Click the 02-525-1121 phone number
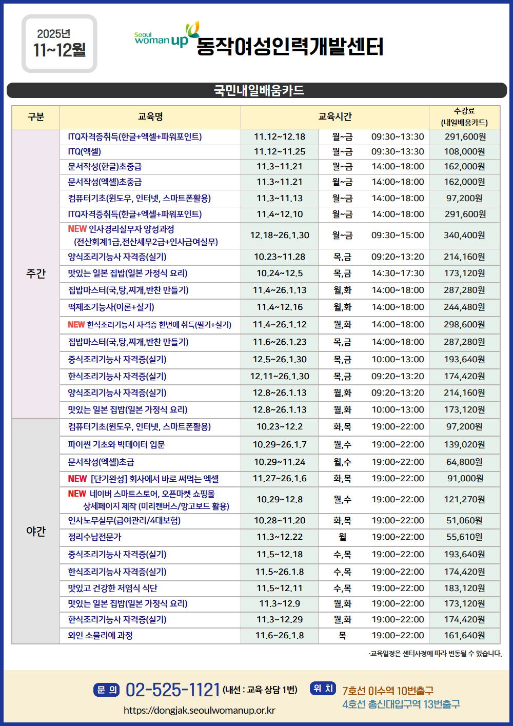 click(173, 690)
